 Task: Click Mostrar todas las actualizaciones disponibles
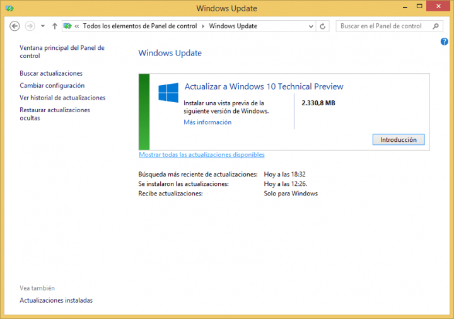coord(202,155)
